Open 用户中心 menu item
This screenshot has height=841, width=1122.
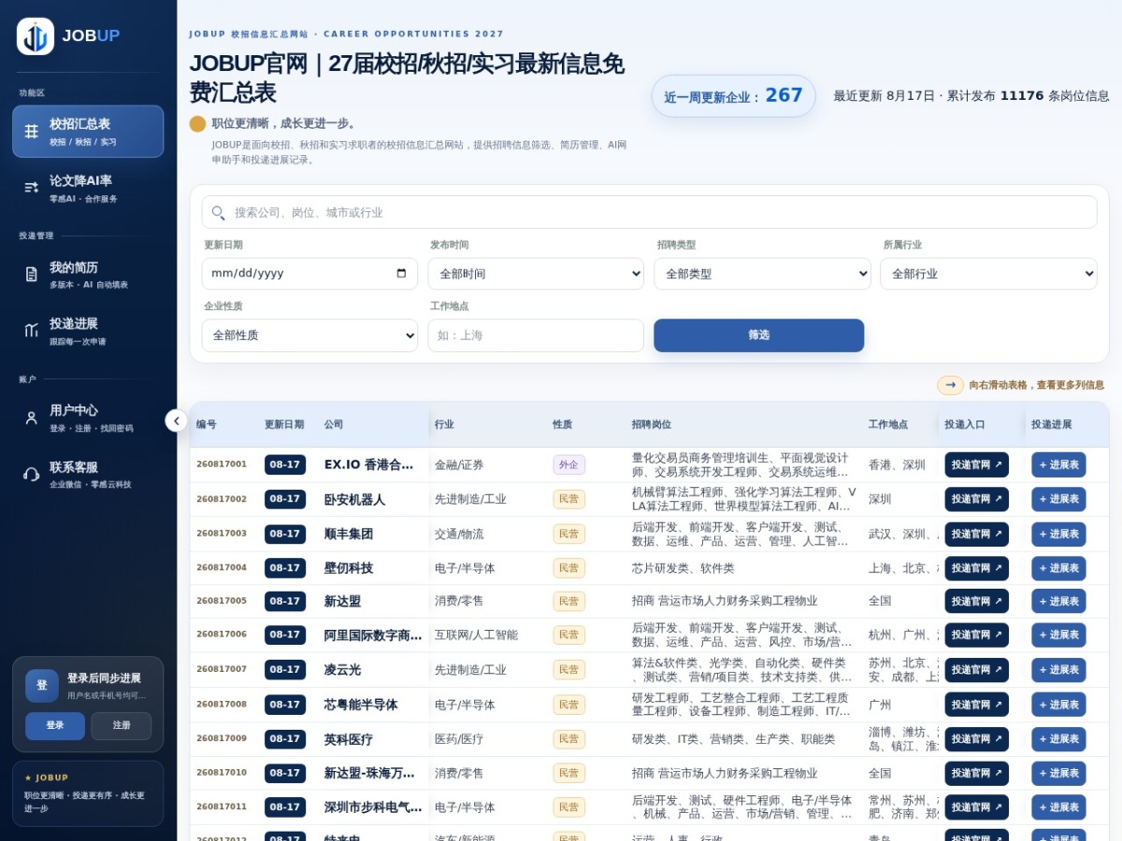[88, 418]
